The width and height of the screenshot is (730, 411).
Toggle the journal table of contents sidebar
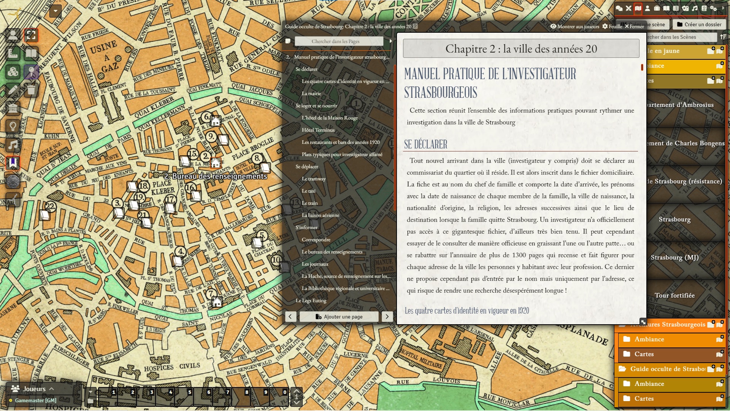tap(390, 41)
